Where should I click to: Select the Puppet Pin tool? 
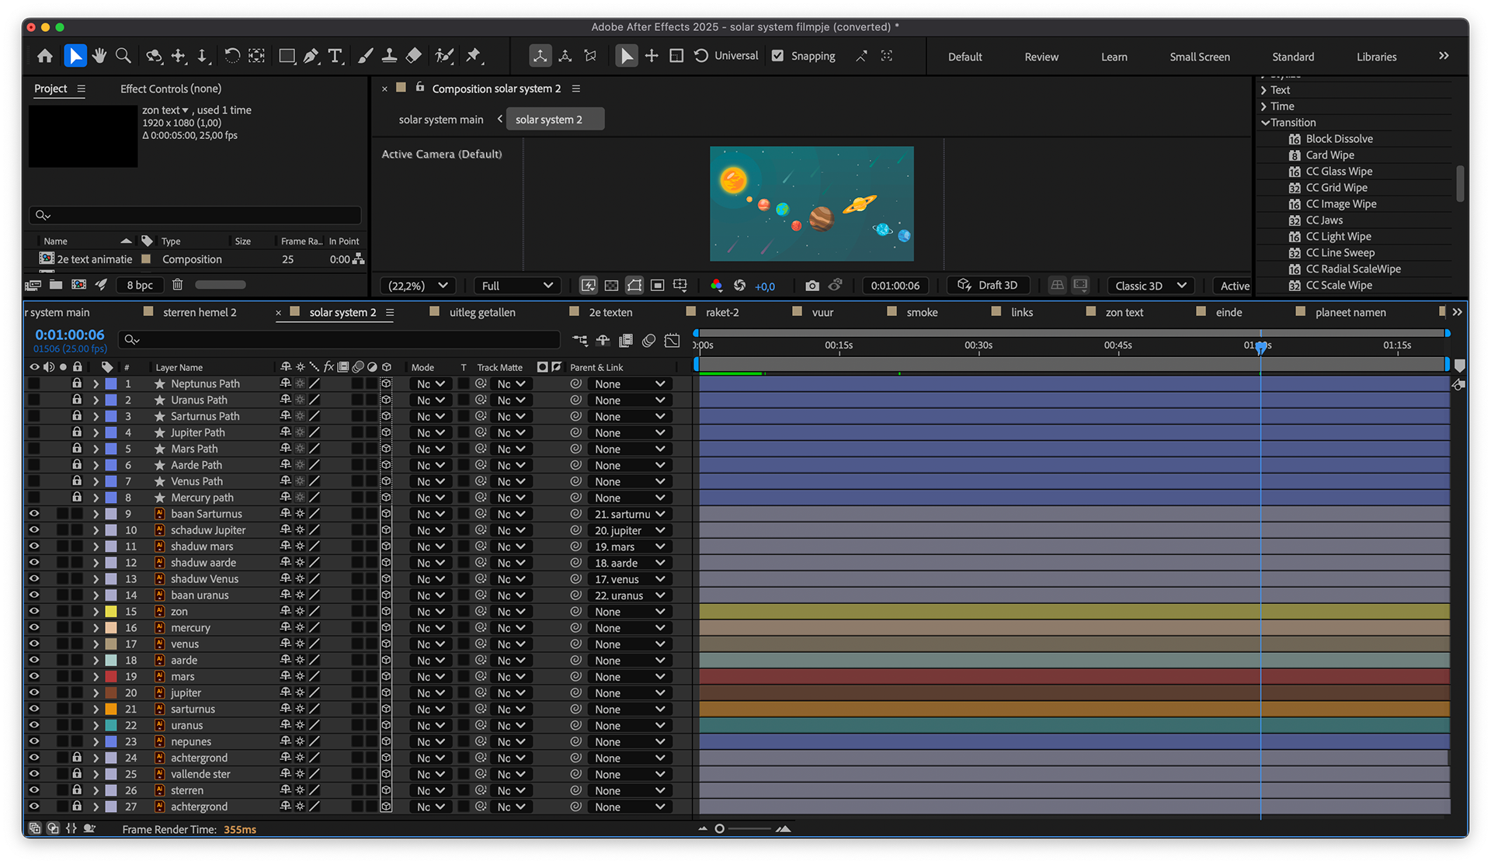pyautogui.click(x=473, y=56)
